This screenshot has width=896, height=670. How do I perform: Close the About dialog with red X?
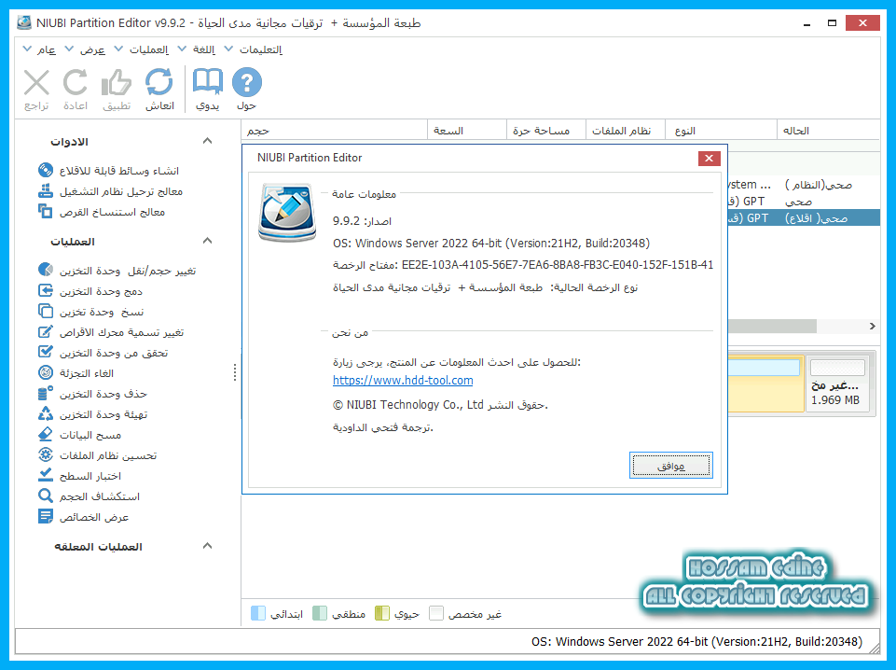710,159
